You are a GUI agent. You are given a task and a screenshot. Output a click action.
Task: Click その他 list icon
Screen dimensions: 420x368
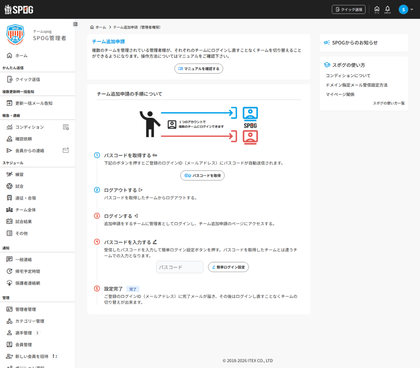tap(9, 233)
